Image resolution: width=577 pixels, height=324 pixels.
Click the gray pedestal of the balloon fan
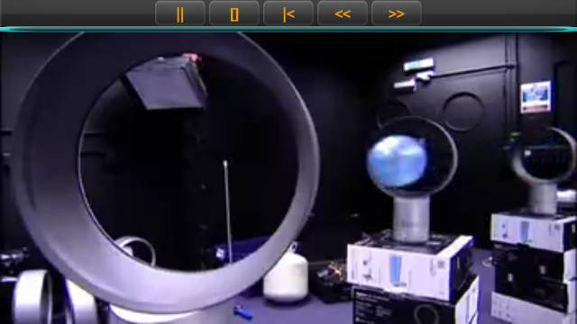[x=411, y=220]
